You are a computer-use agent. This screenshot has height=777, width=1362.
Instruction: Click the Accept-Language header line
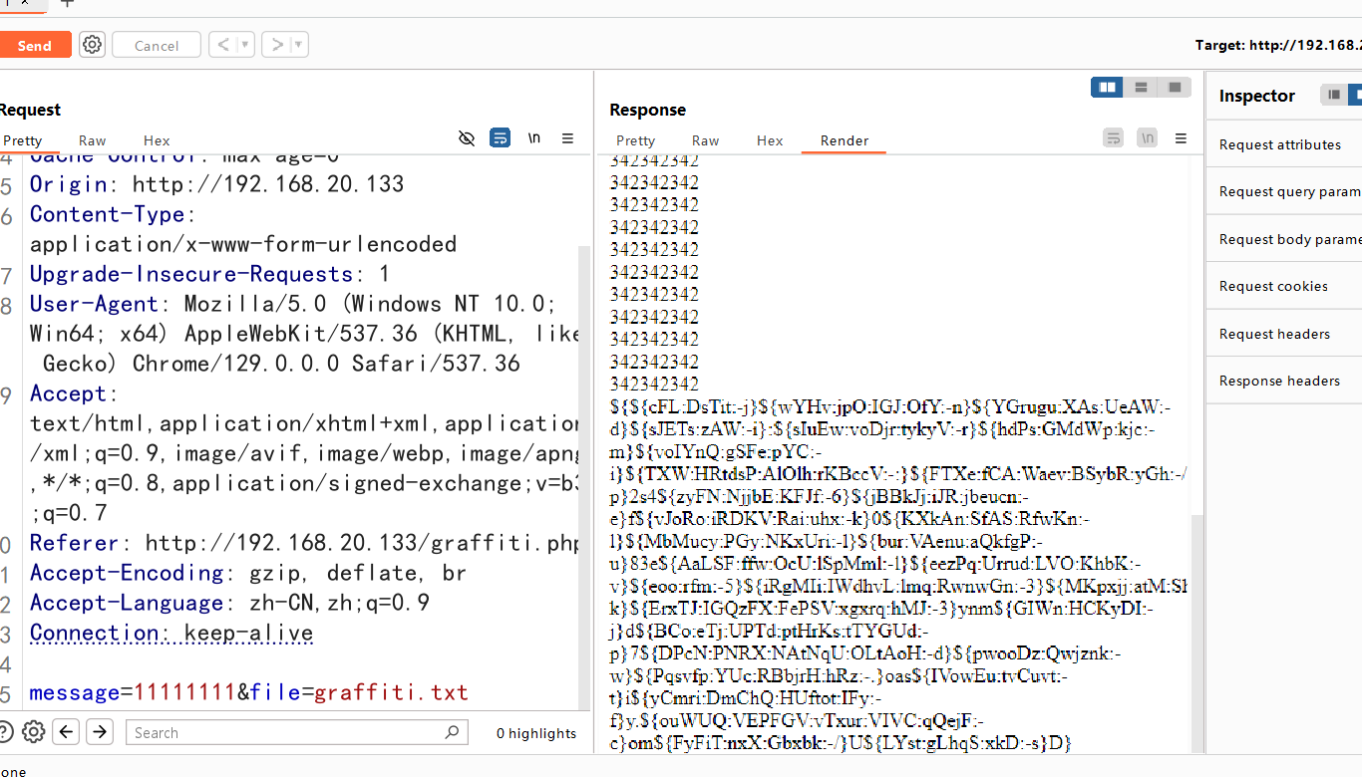coord(229,603)
